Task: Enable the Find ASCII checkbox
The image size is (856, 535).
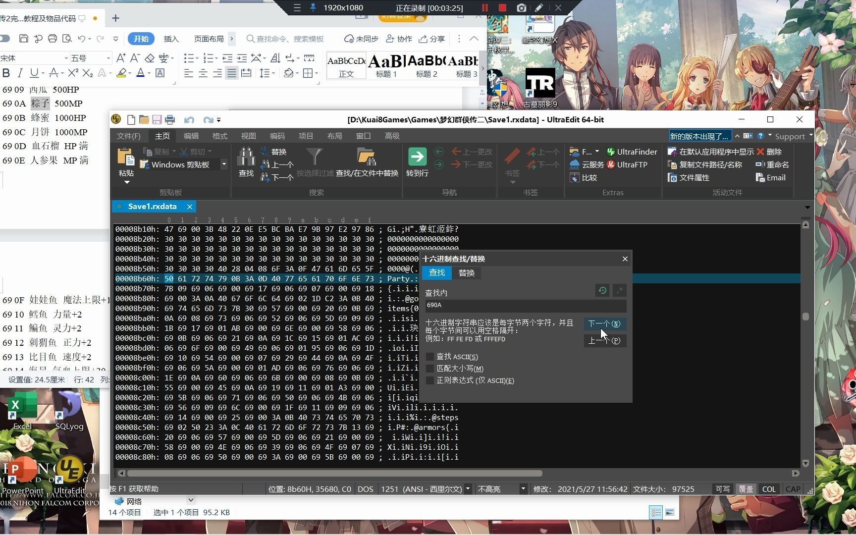Action: coord(430,357)
